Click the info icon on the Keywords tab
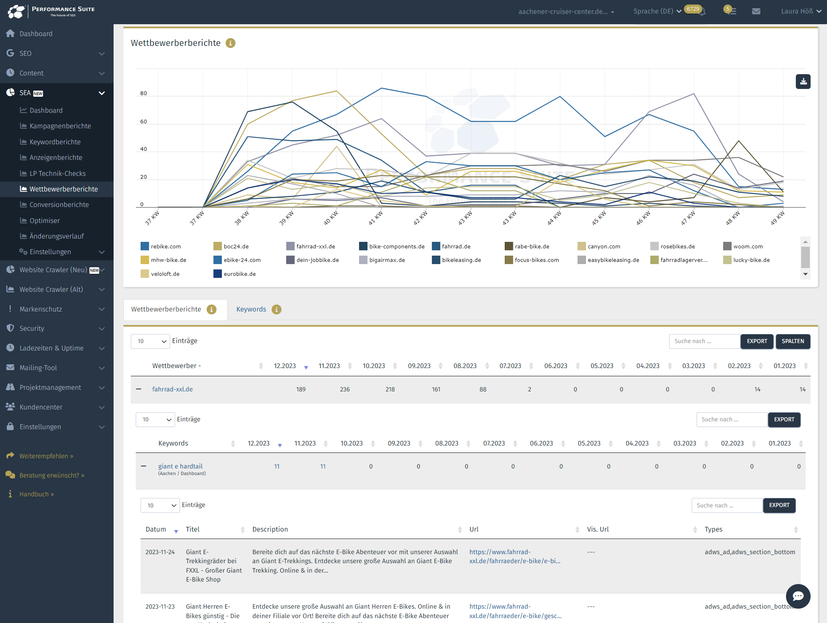 pyautogui.click(x=276, y=309)
